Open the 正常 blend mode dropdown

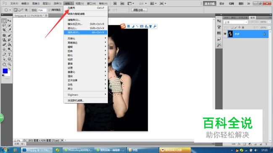236,22
